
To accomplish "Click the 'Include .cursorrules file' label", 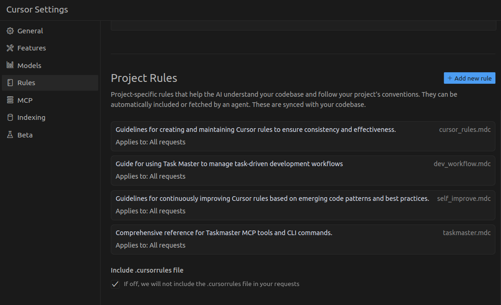I will click(x=147, y=270).
